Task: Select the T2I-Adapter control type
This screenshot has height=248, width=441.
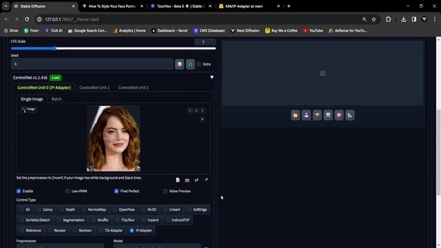Action: pos(111,231)
